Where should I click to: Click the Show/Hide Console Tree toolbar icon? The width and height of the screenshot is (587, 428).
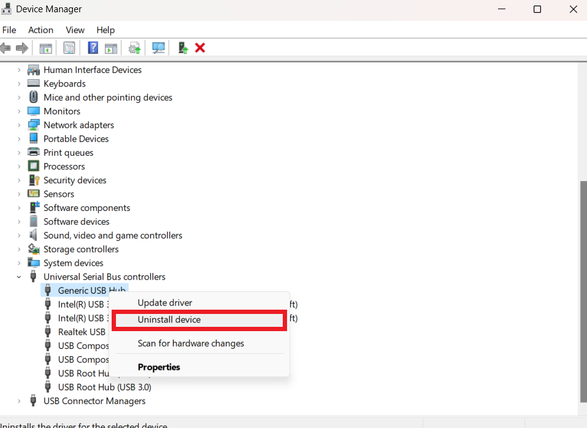coord(45,47)
